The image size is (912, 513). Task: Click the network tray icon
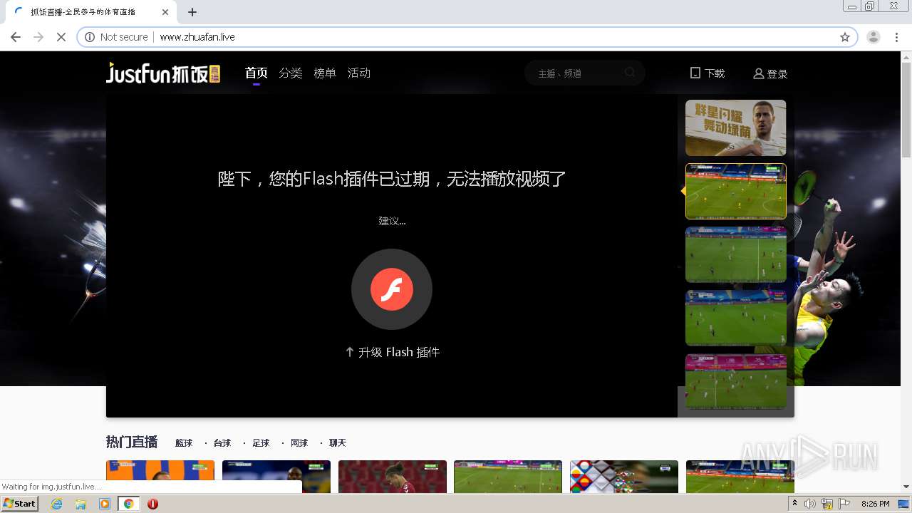tap(826, 504)
